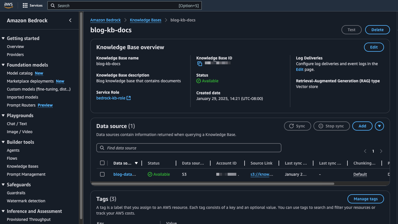The width and height of the screenshot is (398, 224).
Task: Click page number 1 in pagination
Action: (x=373, y=151)
